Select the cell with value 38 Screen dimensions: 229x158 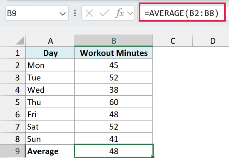[114, 90]
